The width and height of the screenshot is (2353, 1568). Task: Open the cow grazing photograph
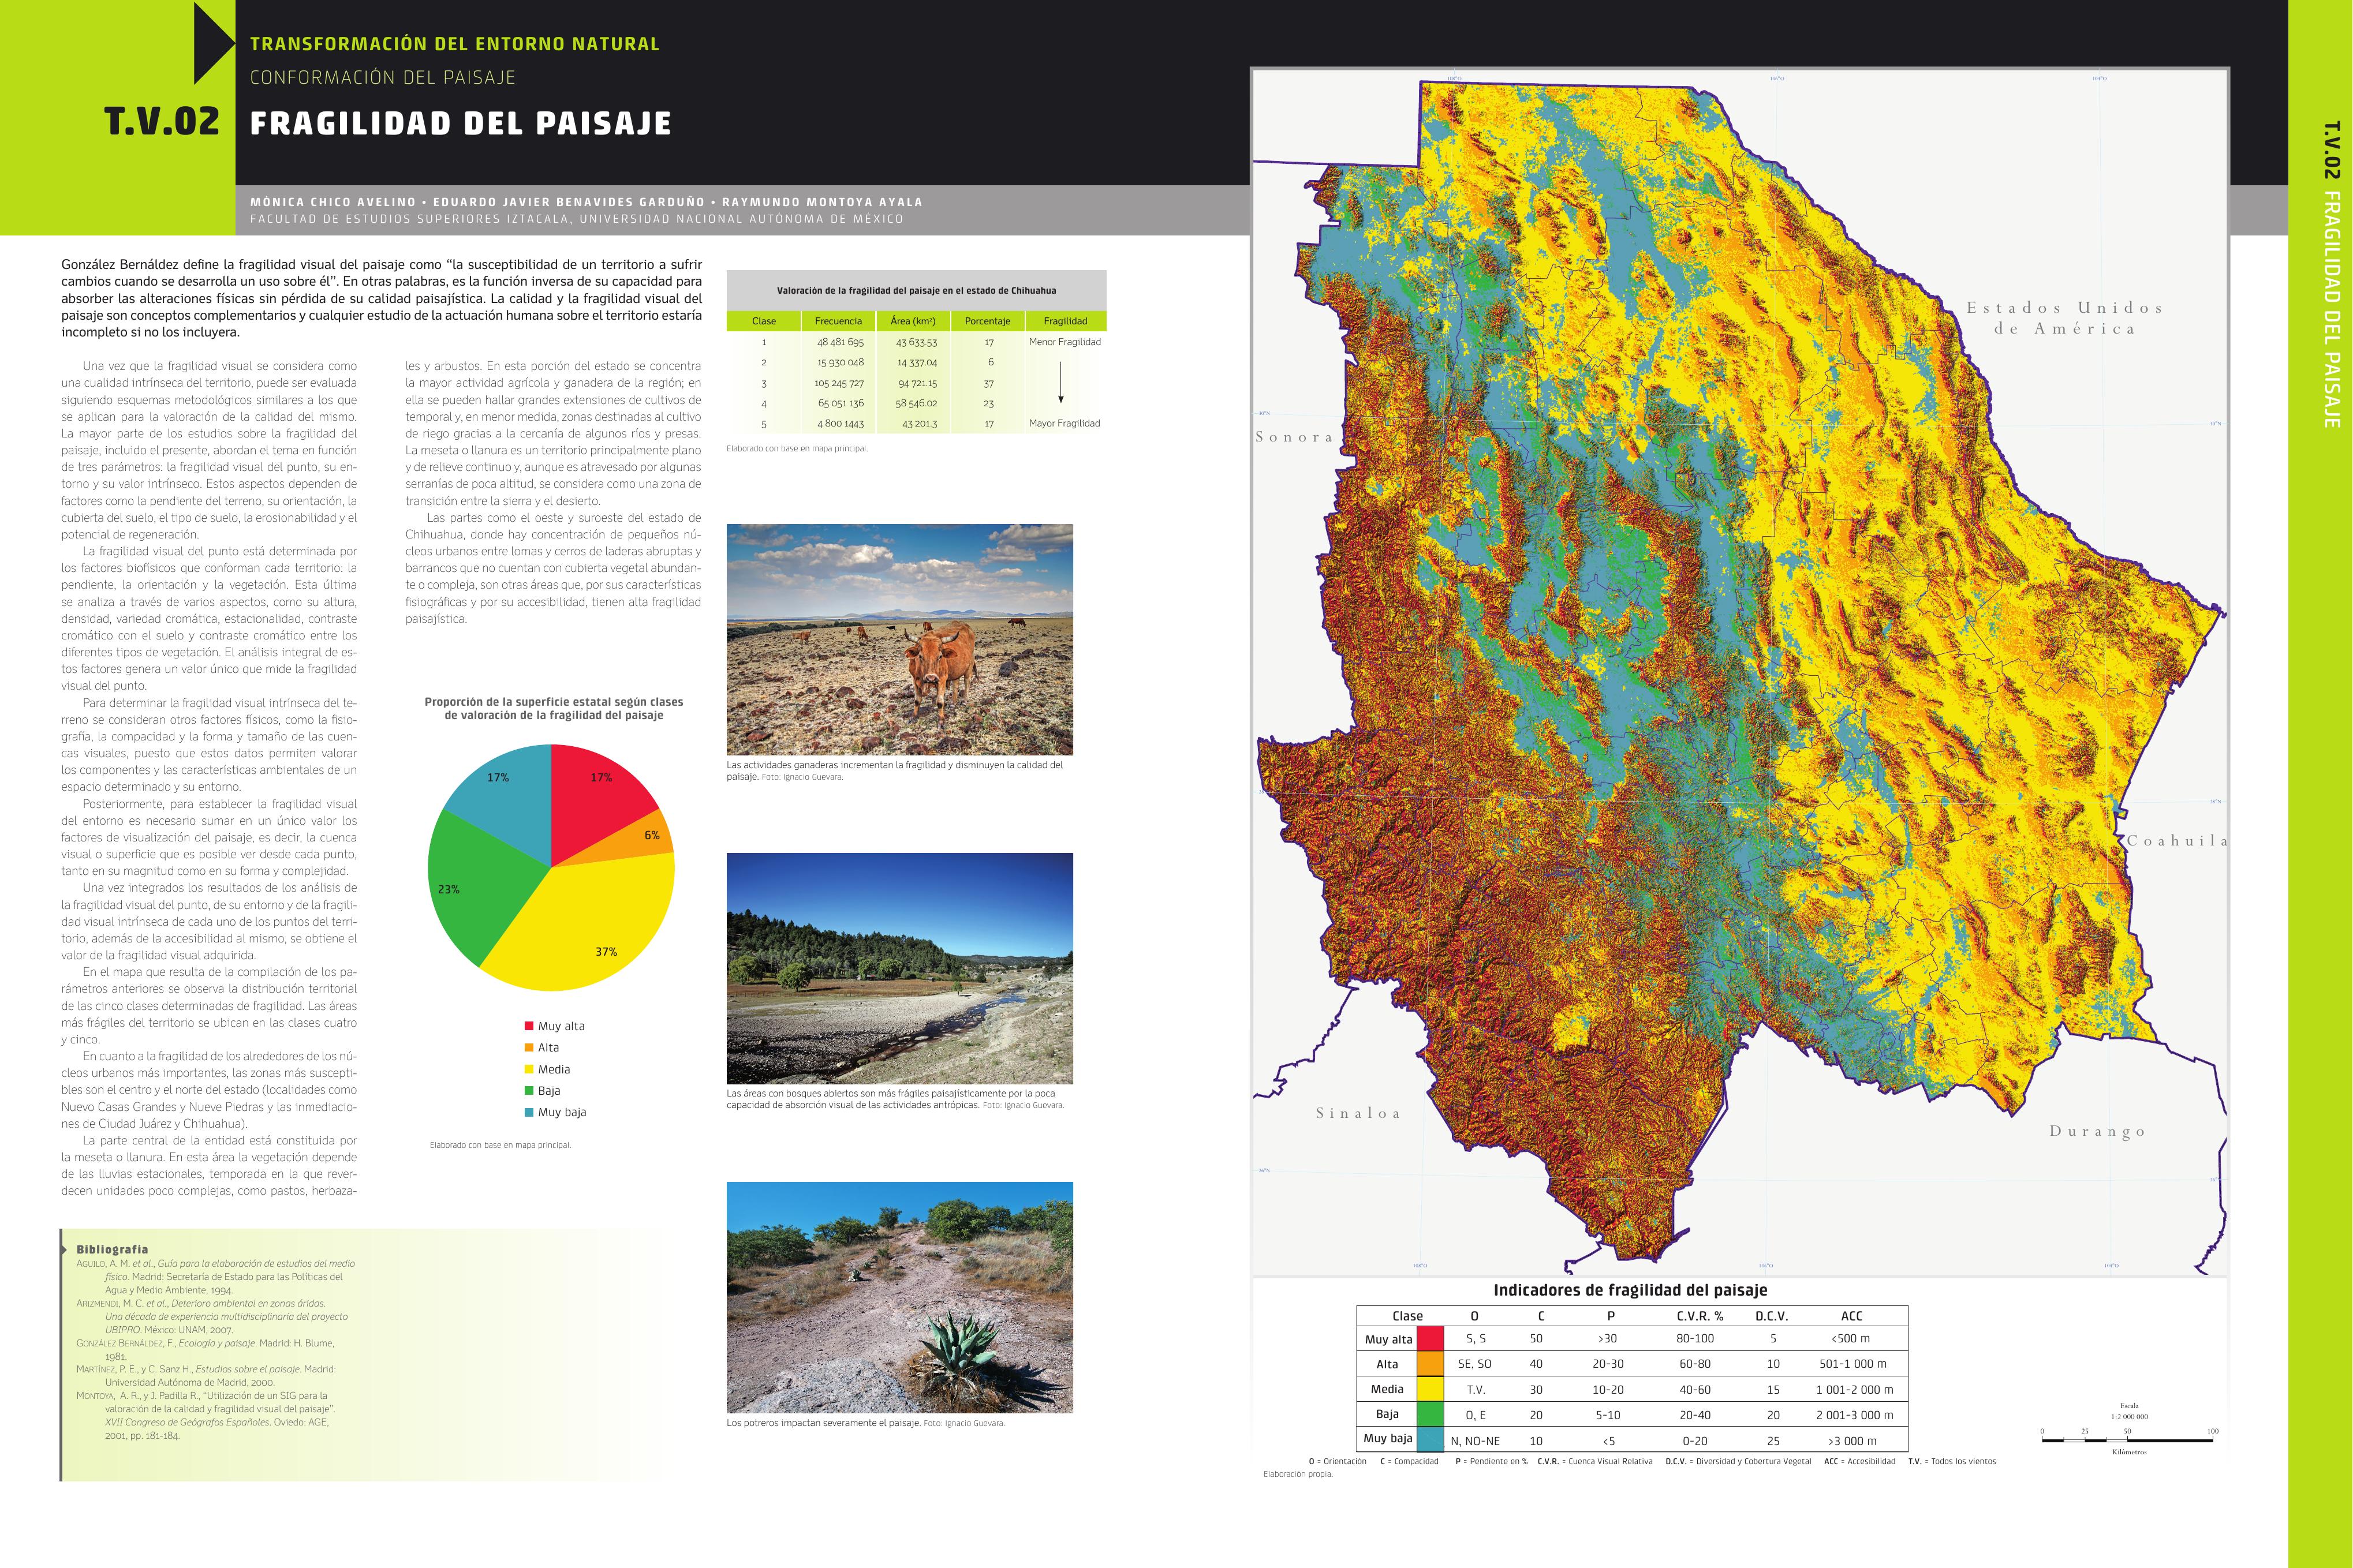[x=899, y=639]
